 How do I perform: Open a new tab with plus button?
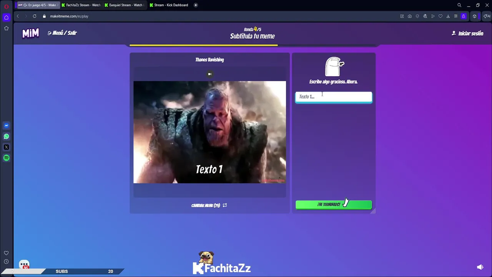(196, 5)
